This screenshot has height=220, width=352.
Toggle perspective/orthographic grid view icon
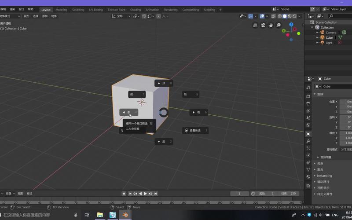click(x=255, y=25)
